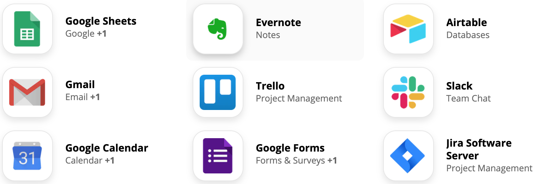Click the Jira Software Server diamond icon
Screen dimensions: 539x184
[x=408, y=156]
